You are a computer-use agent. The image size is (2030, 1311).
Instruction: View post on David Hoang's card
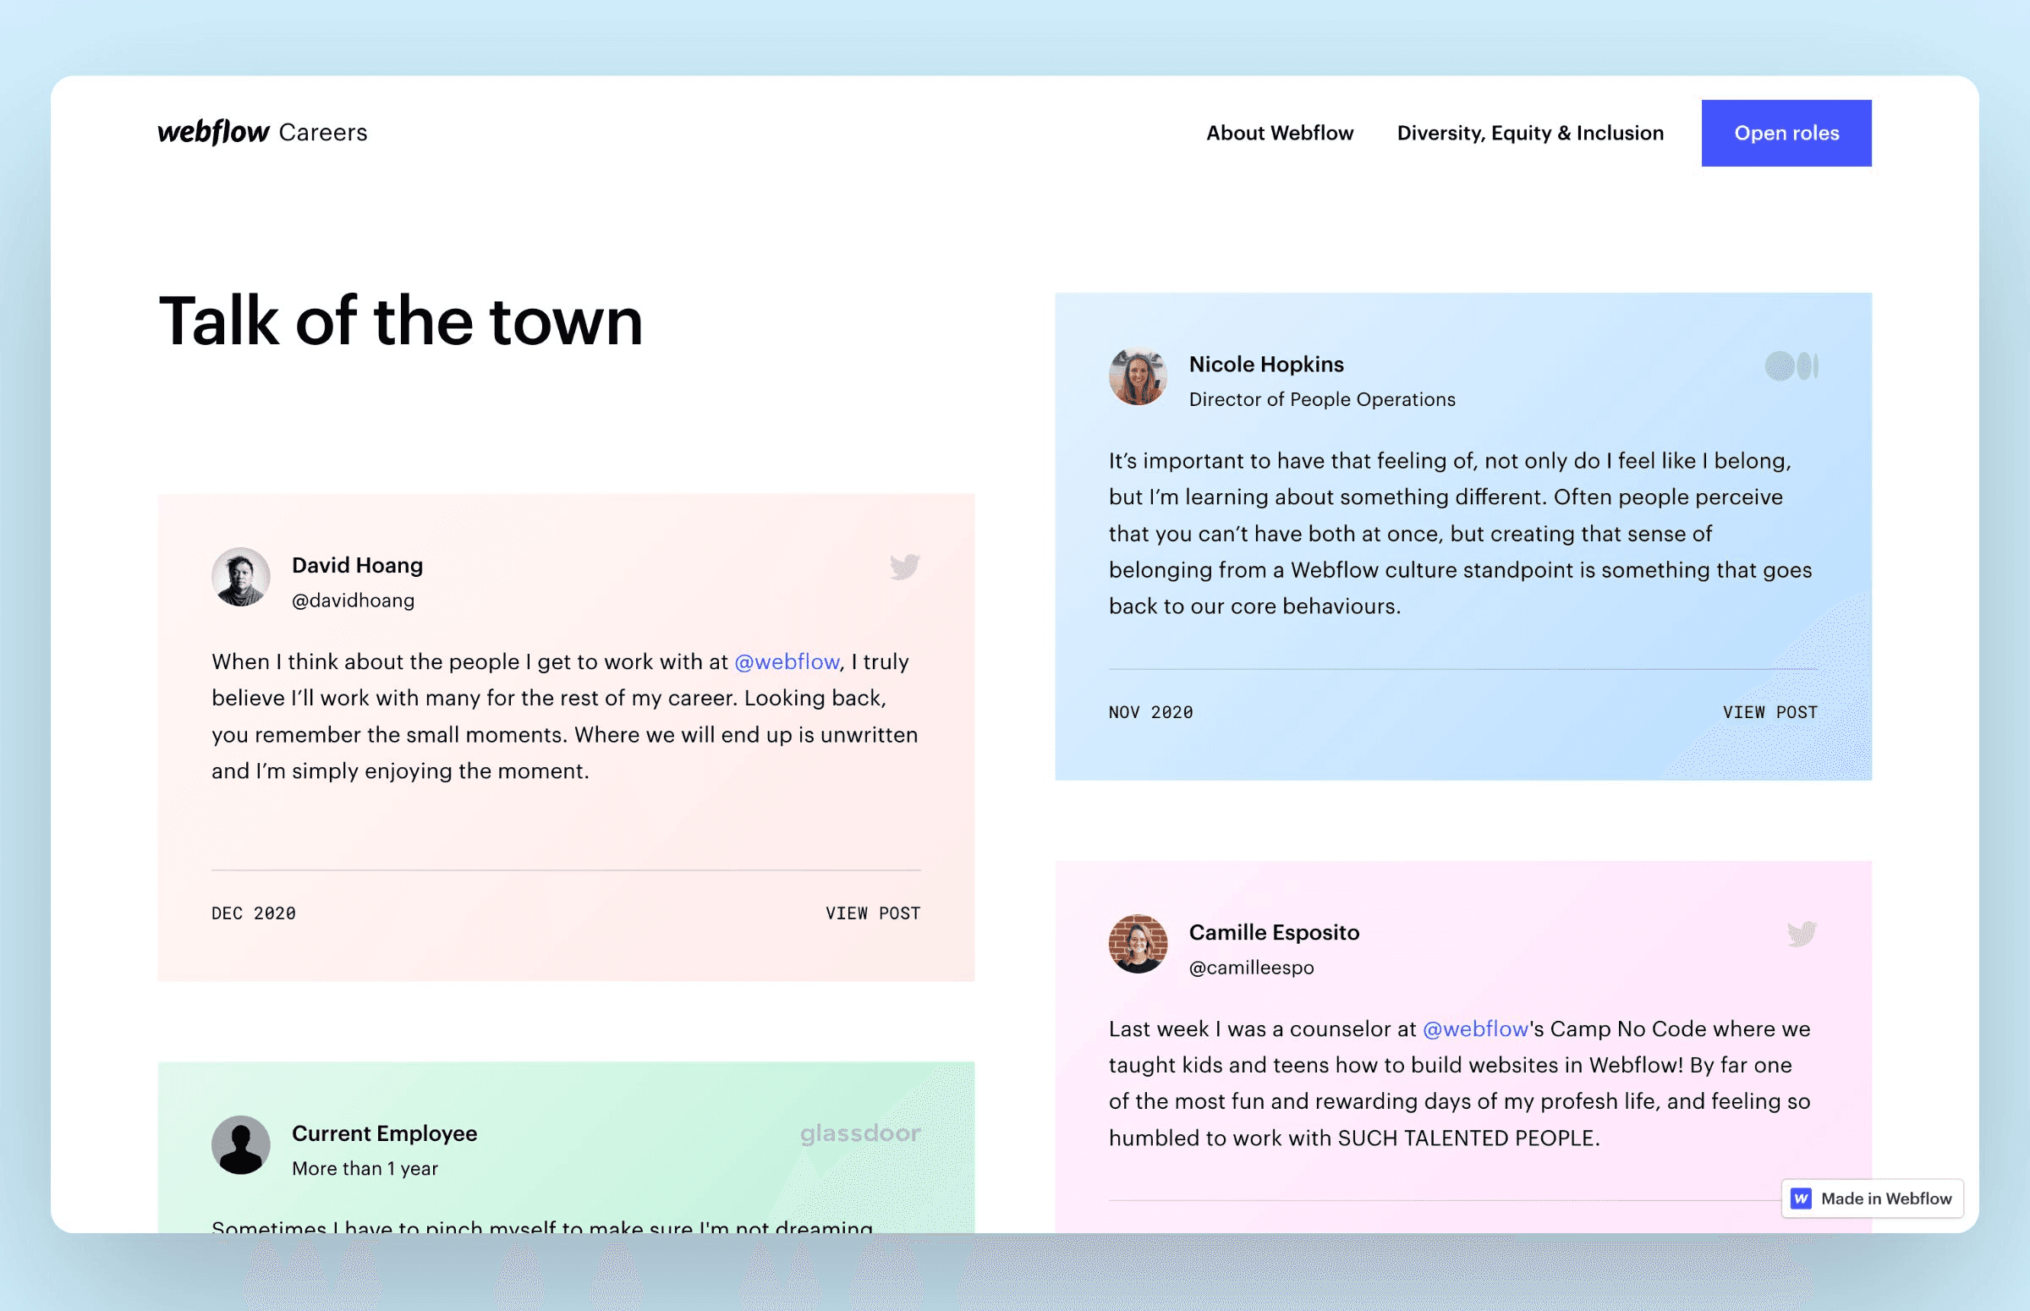point(872,913)
